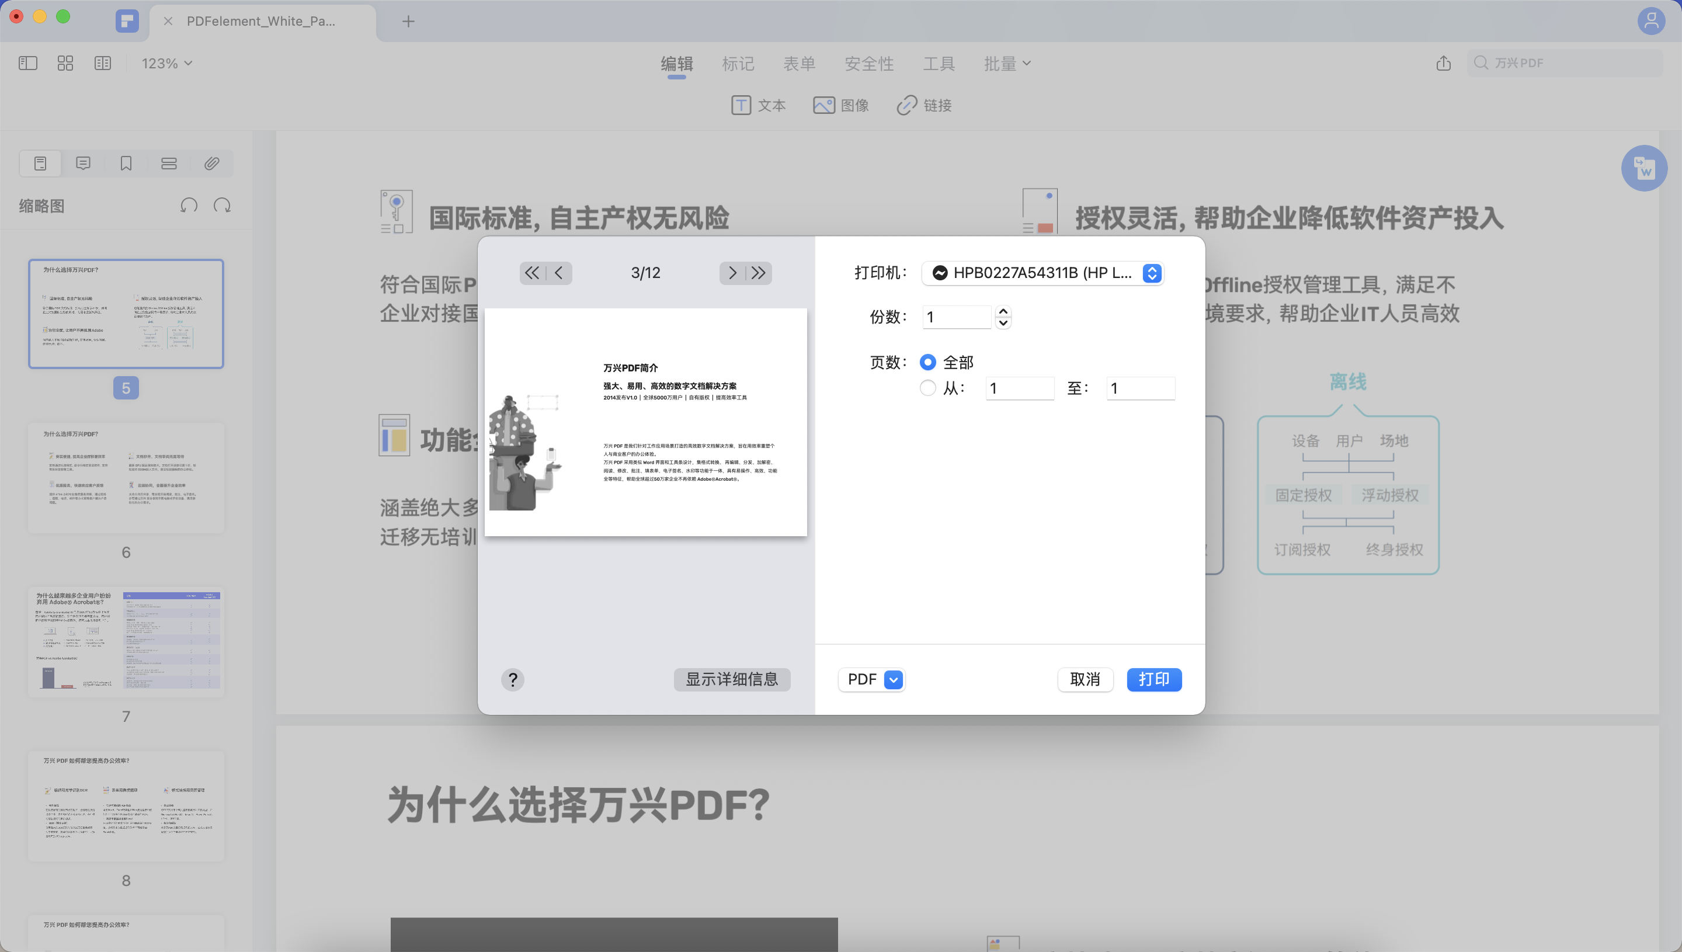Click the rotate counterclockwise icon above thumbnails
Screen dimensions: 1682x952
click(188, 206)
